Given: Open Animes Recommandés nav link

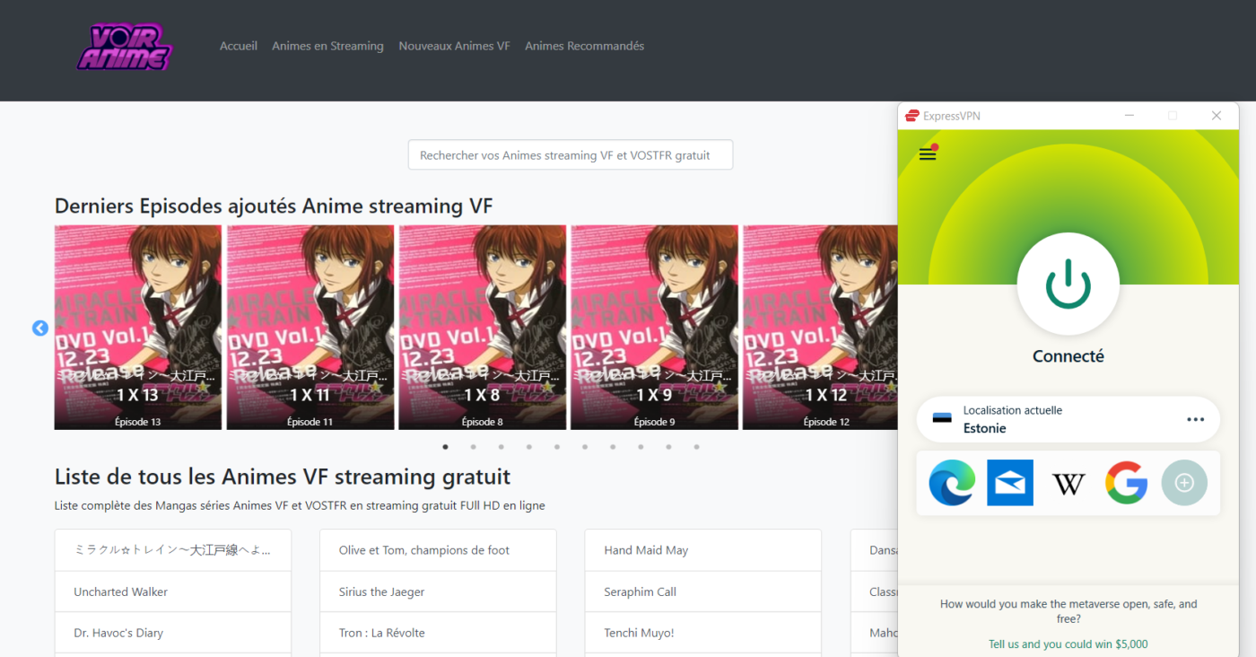Looking at the screenshot, I should [584, 46].
